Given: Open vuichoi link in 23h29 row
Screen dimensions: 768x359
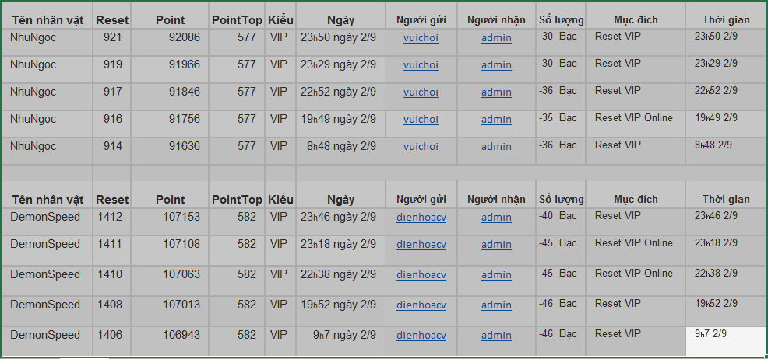Looking at the screenshot, I should 421,65.
